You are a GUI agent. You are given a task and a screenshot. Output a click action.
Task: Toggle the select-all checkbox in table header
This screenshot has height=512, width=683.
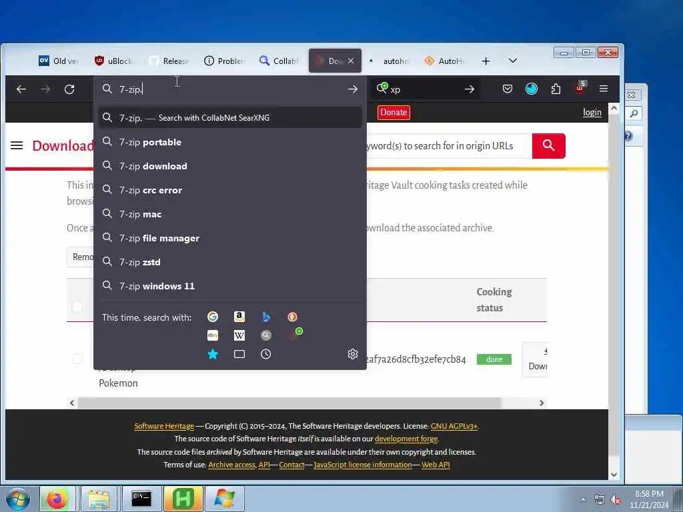pyautogui.click(x=77, y=307)
